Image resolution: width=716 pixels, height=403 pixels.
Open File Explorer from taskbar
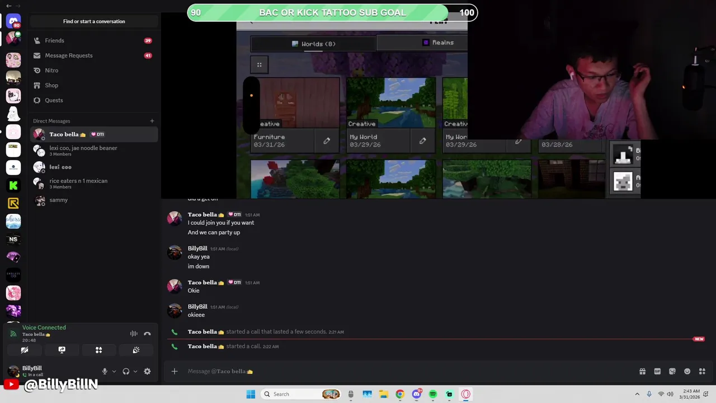click(x=384, y=394)
